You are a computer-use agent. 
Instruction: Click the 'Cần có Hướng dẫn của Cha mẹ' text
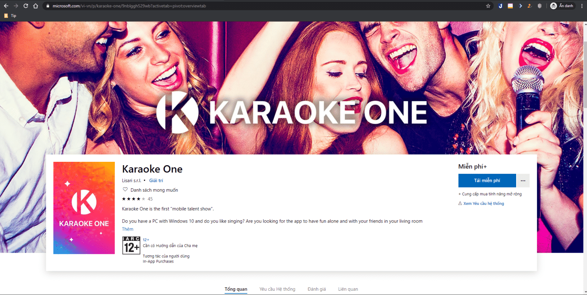click(170, 245)
